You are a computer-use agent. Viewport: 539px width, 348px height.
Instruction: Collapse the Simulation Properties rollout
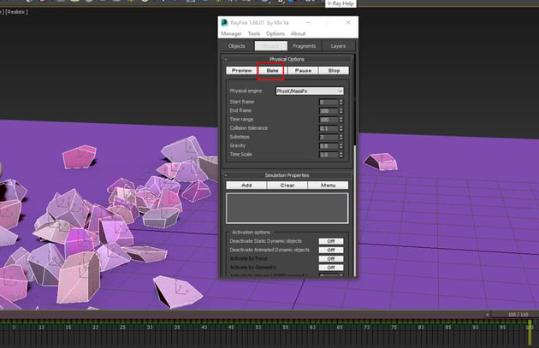[287, 174]
